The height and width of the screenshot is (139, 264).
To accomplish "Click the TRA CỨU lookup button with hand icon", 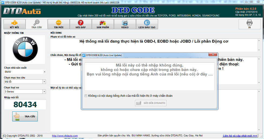I will pyautogui.click(x=25, y=116).
